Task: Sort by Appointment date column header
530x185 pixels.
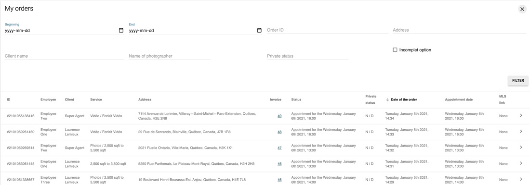Action: (459, 100)
